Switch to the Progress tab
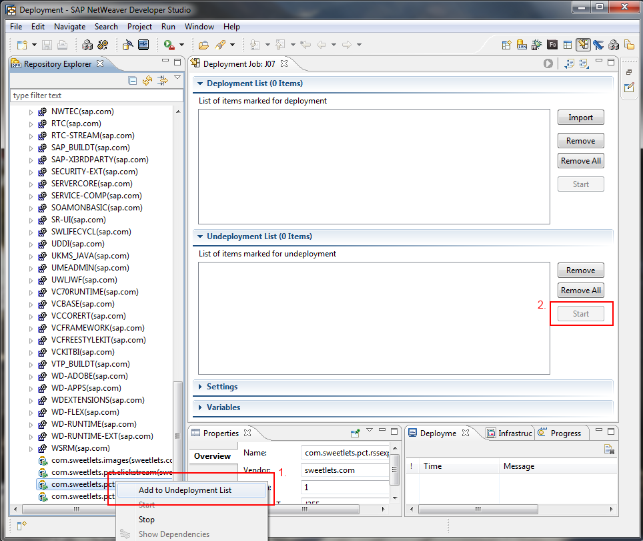643x541 pixels. tap(565, 433)
